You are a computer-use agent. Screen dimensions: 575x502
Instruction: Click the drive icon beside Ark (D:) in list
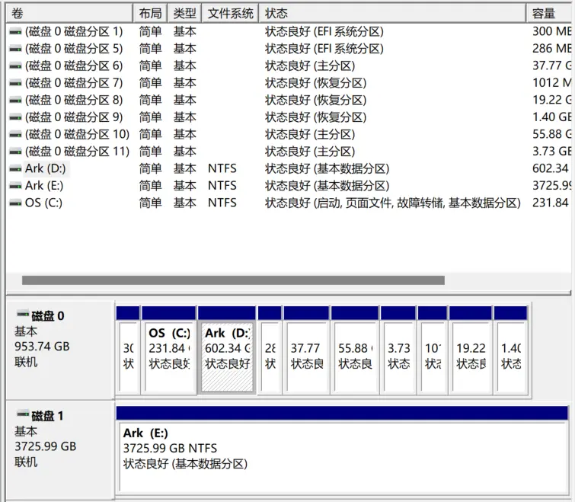15,168
